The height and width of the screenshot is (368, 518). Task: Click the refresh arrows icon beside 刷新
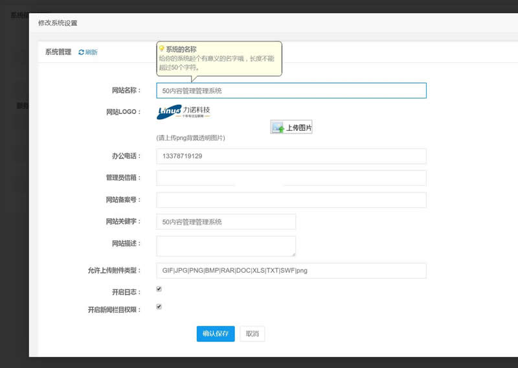[82, 52]
